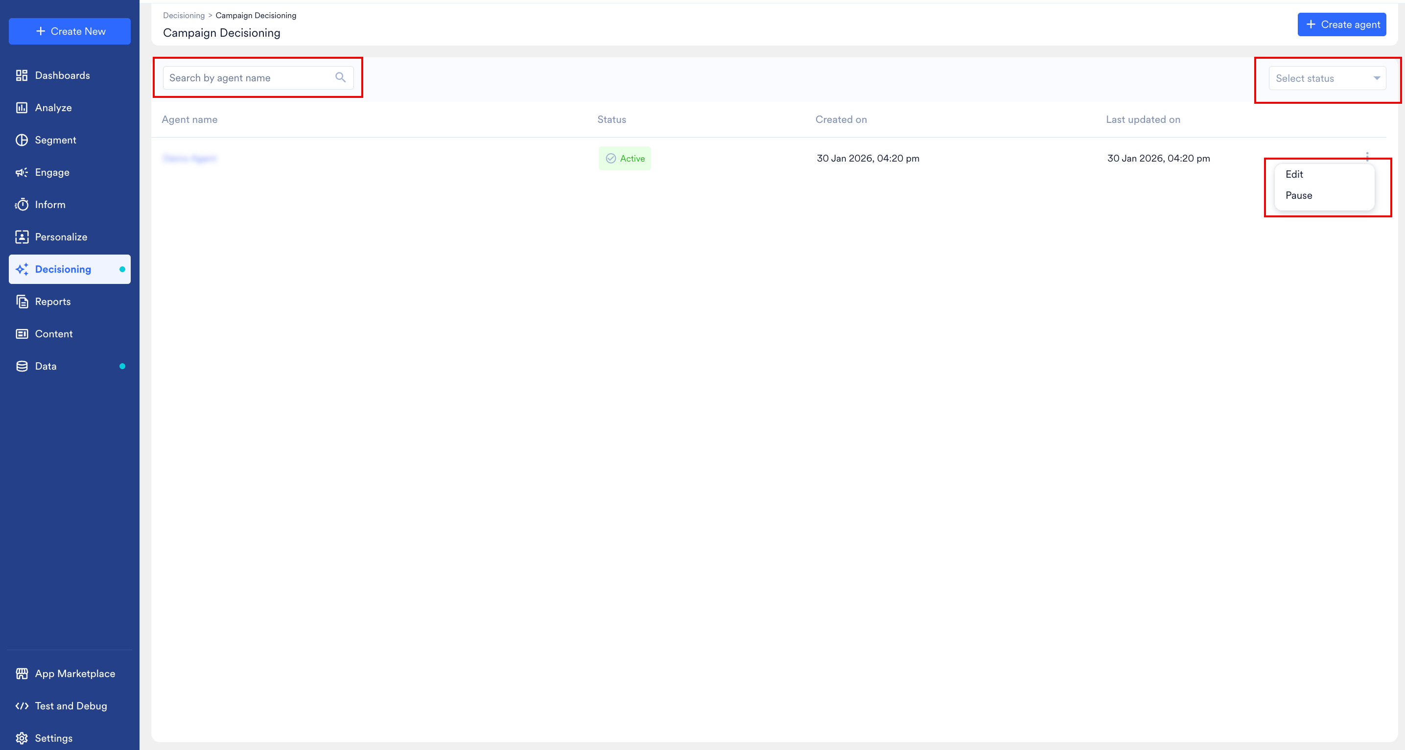1405x750 pixels.
Task: Open App Marketplace in sidebar
Action: point(75,674)
